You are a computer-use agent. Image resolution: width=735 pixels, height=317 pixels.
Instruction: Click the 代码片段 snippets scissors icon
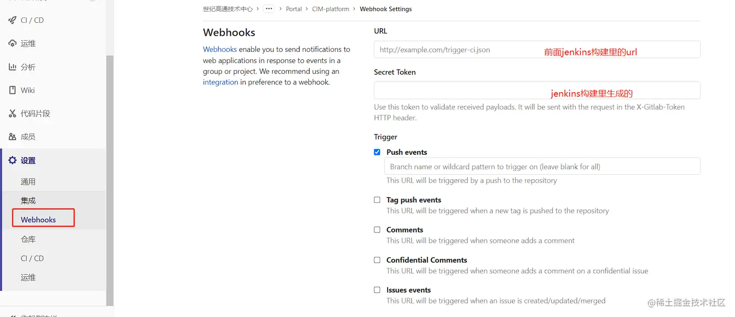pos(13,114)
